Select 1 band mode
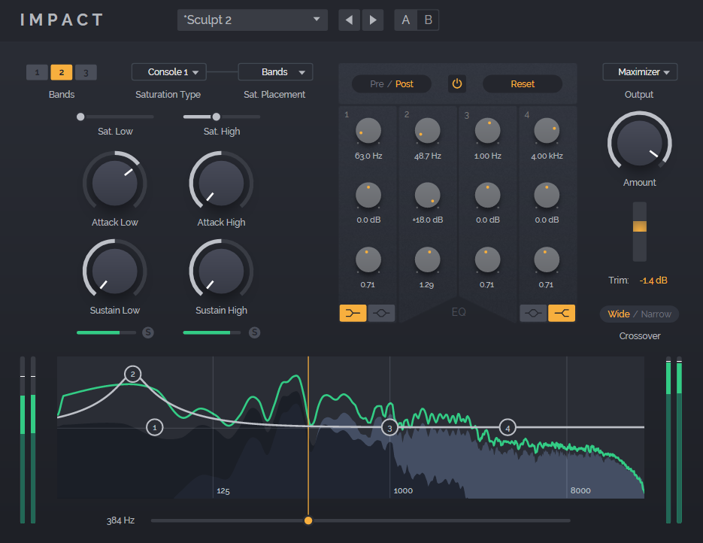Screen dimensions: 703x543 (x=37, y=73)
